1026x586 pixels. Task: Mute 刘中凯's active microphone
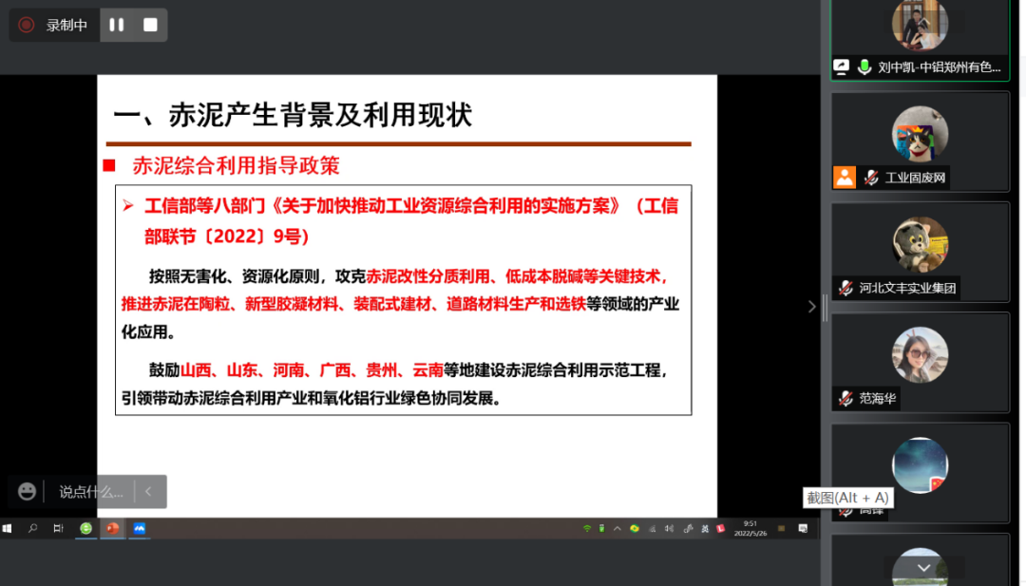tap(864, 67)
